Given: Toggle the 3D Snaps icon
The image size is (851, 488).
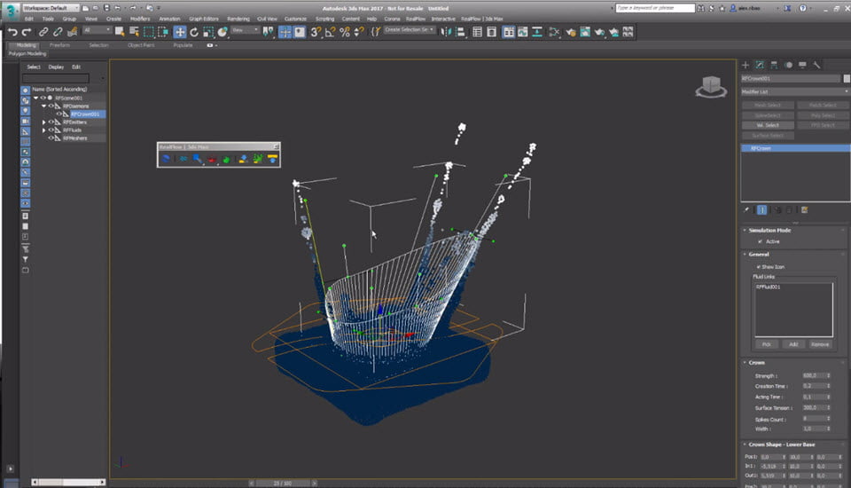Looking at the screenshot, I should click(316, 32).
